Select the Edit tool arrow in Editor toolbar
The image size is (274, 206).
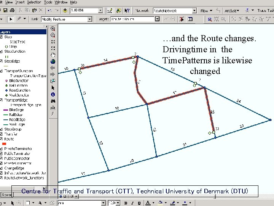coord(11,19)
